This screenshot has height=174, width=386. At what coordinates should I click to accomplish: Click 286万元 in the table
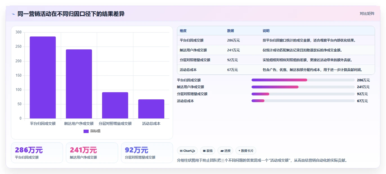tap(234, 40)
